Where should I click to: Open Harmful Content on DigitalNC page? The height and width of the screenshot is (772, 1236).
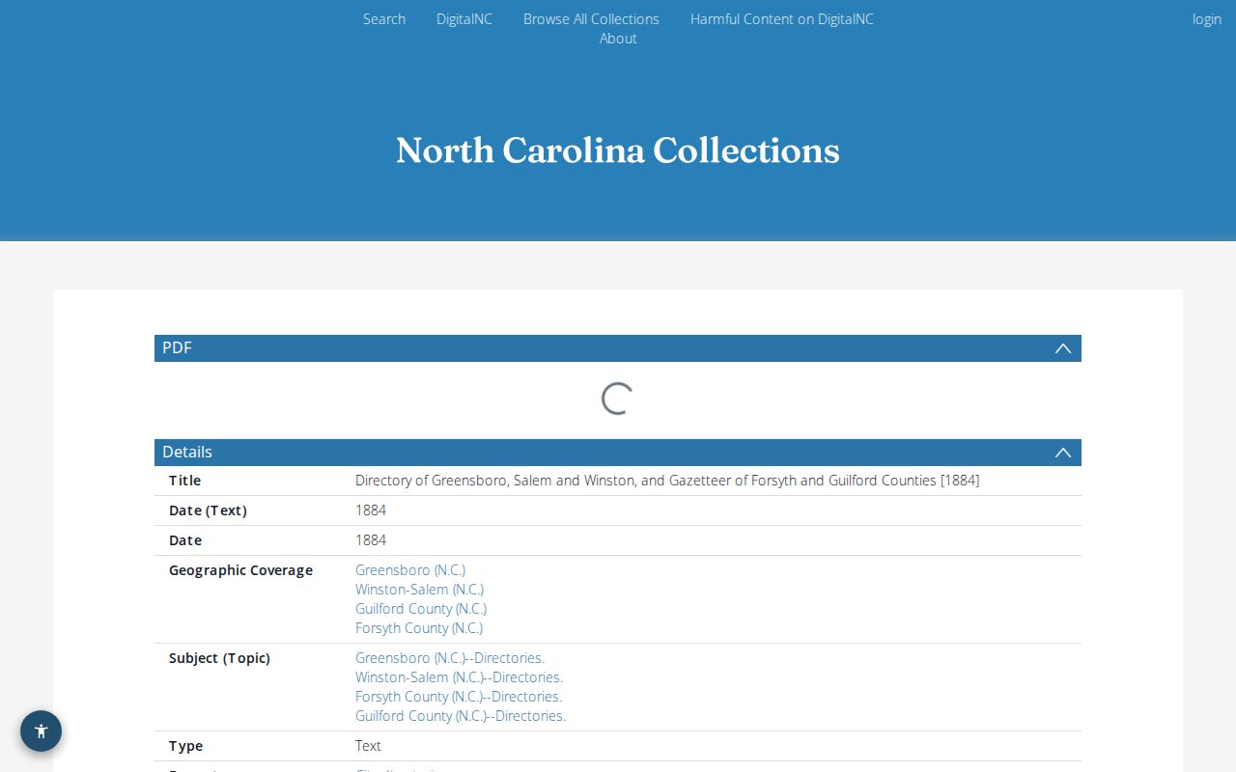click(x=782, y=19)
